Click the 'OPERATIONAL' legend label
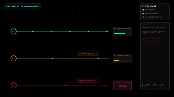The image size is (174, 97). click(150, 10)
